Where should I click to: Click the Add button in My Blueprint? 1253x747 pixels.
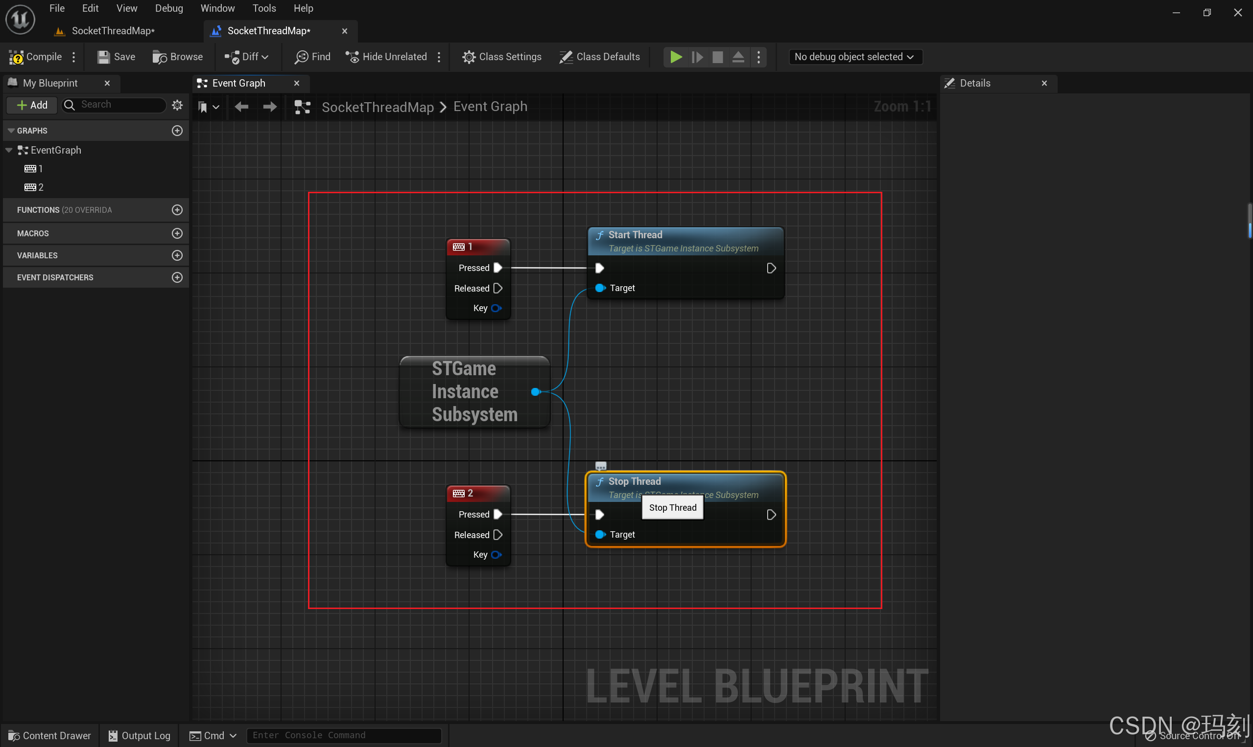click(32, 105)
